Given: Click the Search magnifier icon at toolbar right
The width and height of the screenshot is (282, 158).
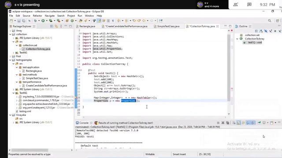Looking at the screenshot, I should (x=270, y=21).
